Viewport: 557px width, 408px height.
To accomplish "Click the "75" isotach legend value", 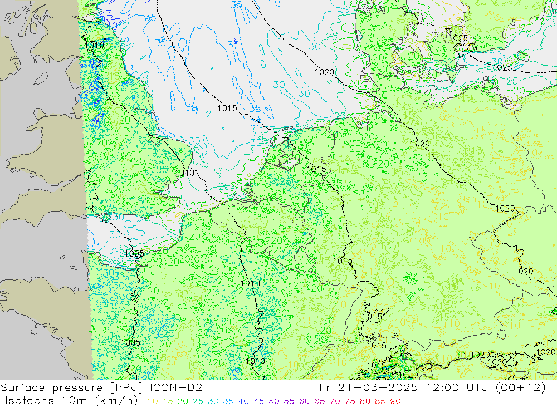I will coord(350,401).
